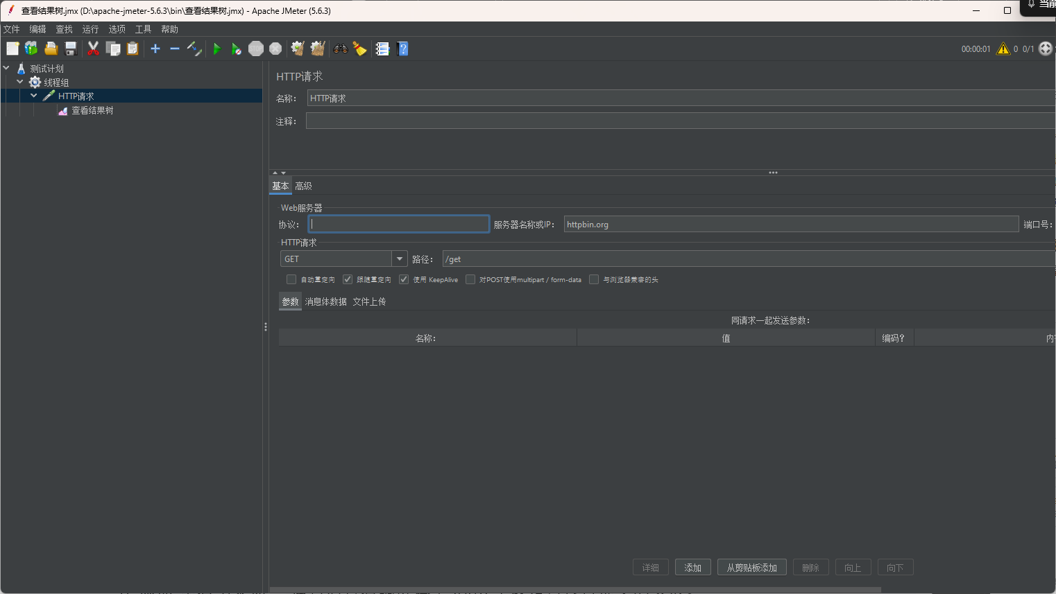Screen dimensions: 1056x594
Task: Open the 运行 menu
Action: point(90,29)
